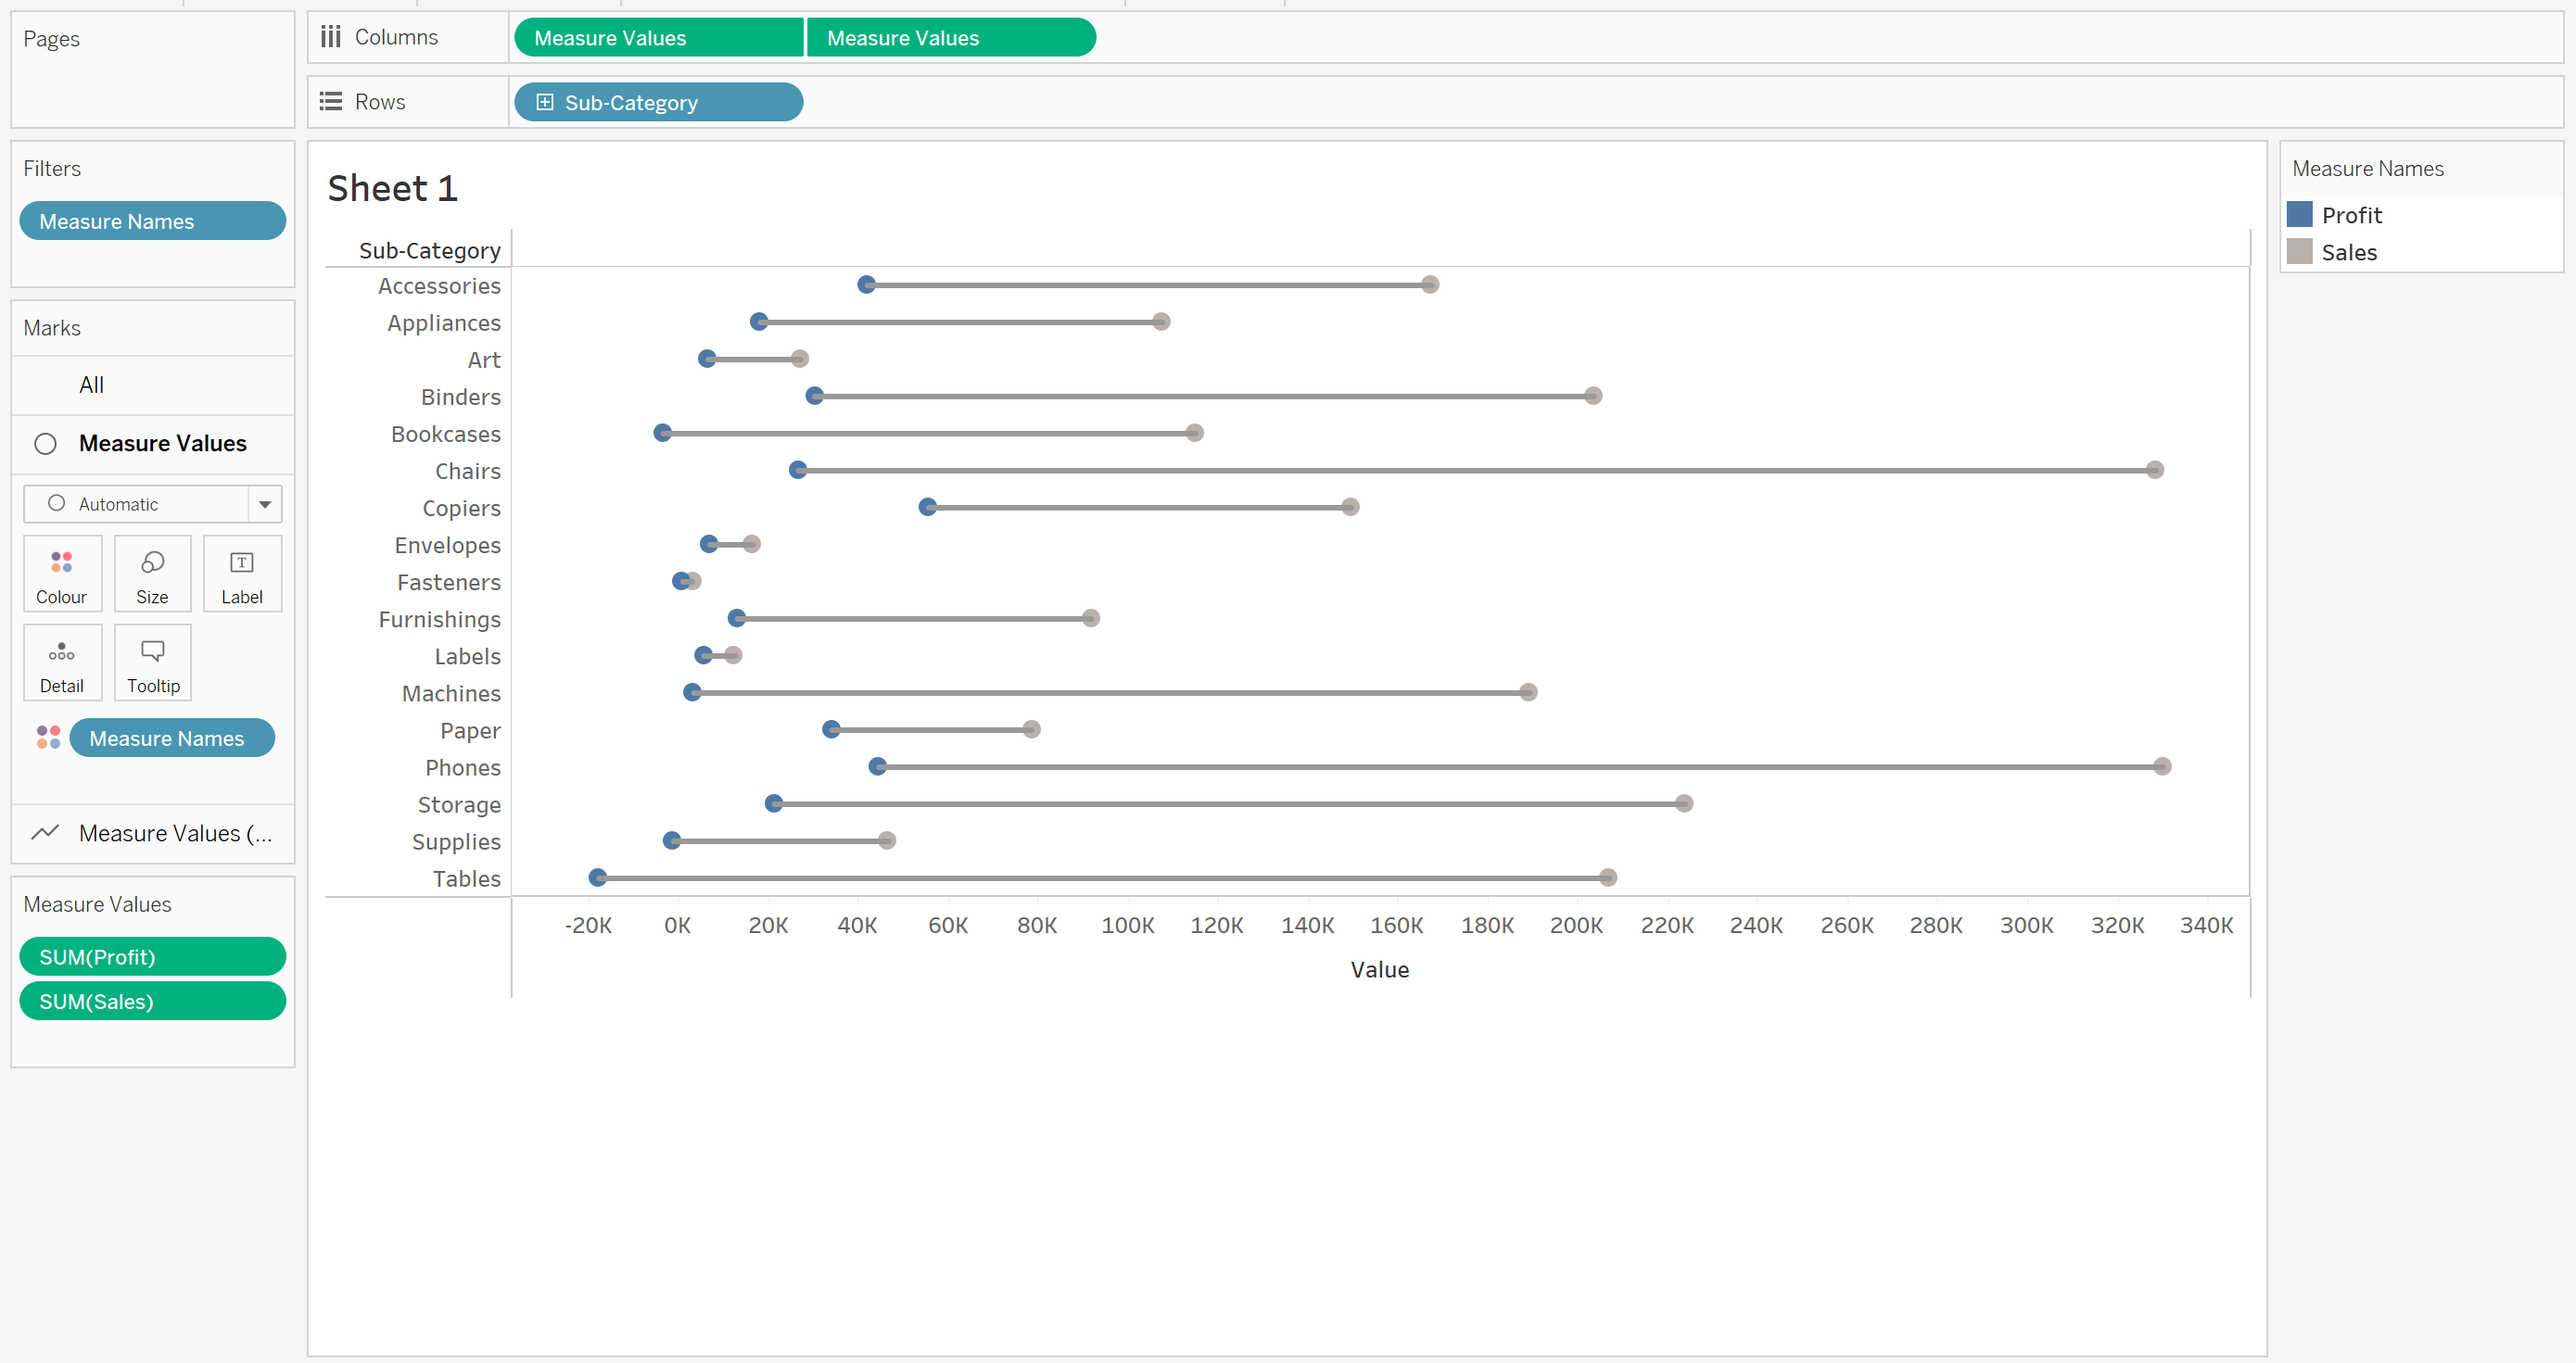This screenshot has height=1363, width=2576.
Task: Click colour icon beside Measure Names pill
Action: [48, 738]
